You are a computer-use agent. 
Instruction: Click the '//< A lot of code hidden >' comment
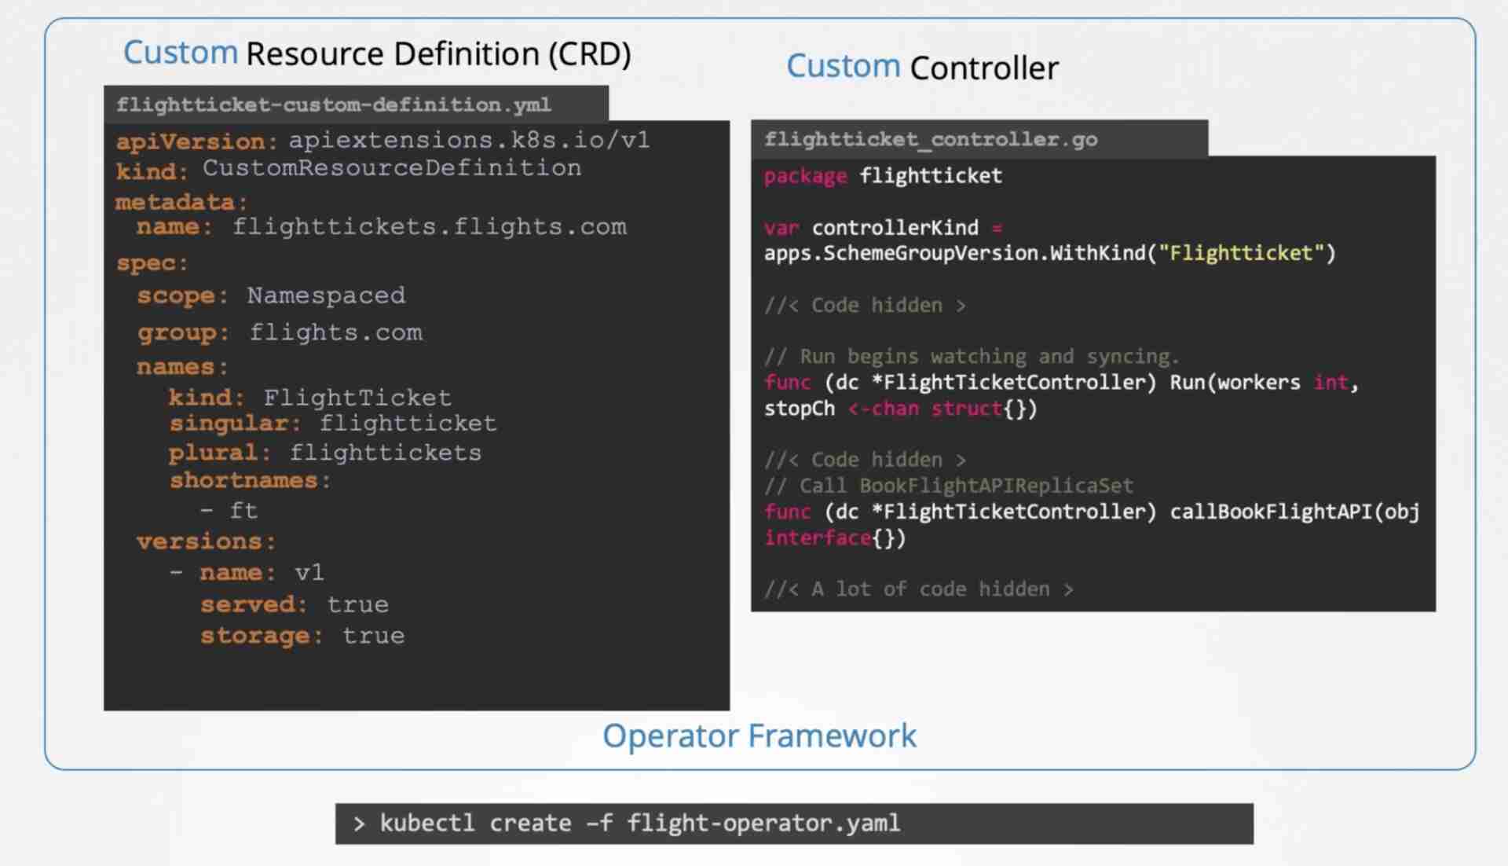[x=919, y=589]
